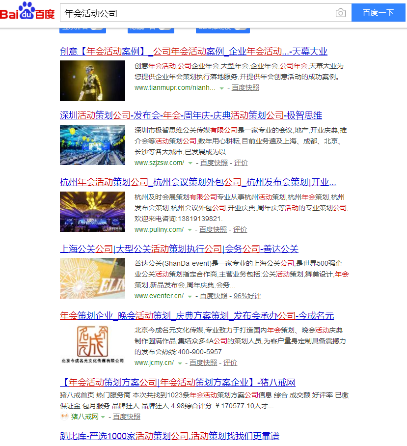Click the green 猪八戒网 source name

coord(85,417)
